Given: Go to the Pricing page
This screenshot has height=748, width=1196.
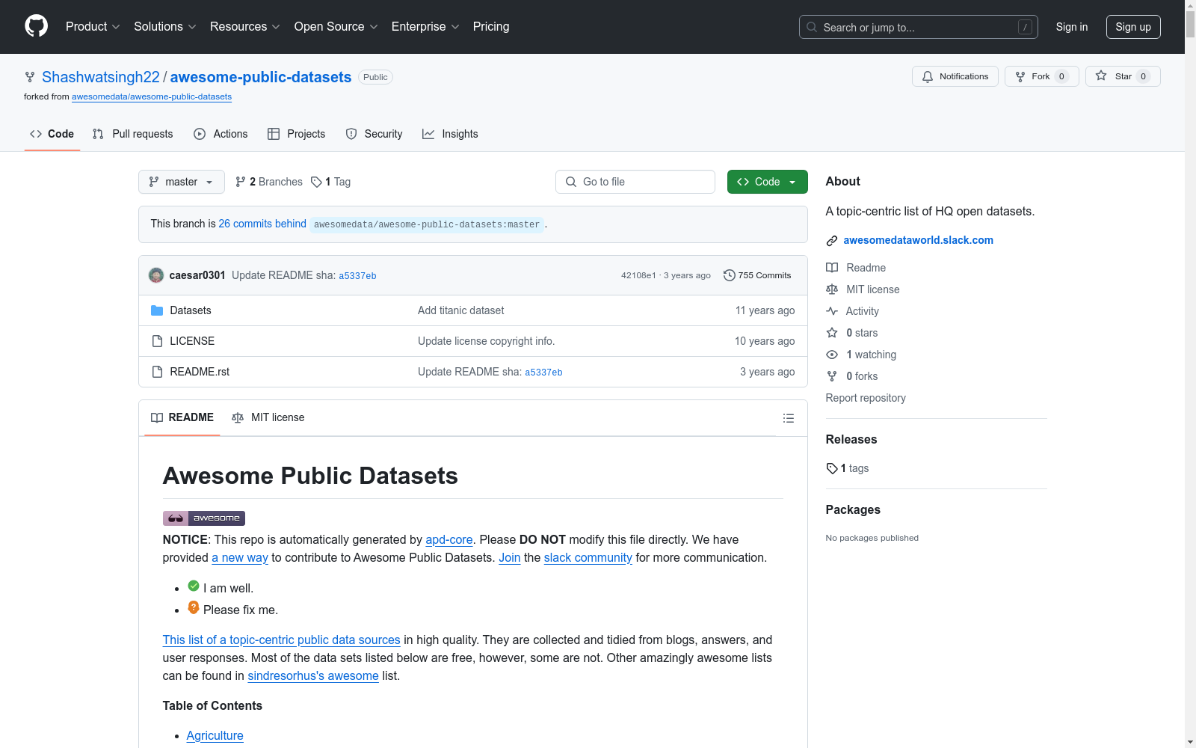Looking at the screenshot, I should 491,27.
